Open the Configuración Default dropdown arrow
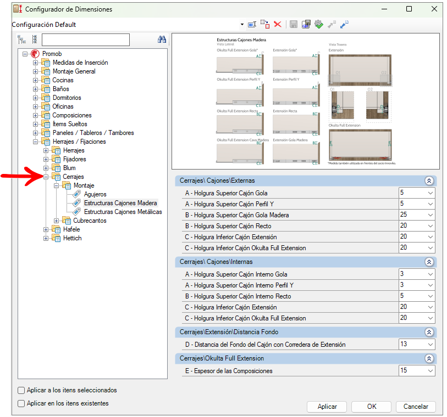This screenshot has height=417, width=447. point(242,25)
